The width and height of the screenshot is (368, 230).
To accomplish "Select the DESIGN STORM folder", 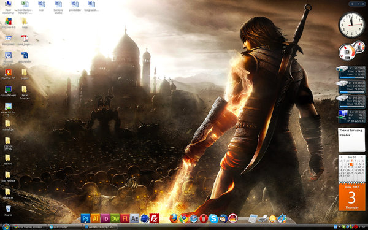I will [x=8, y=144].
